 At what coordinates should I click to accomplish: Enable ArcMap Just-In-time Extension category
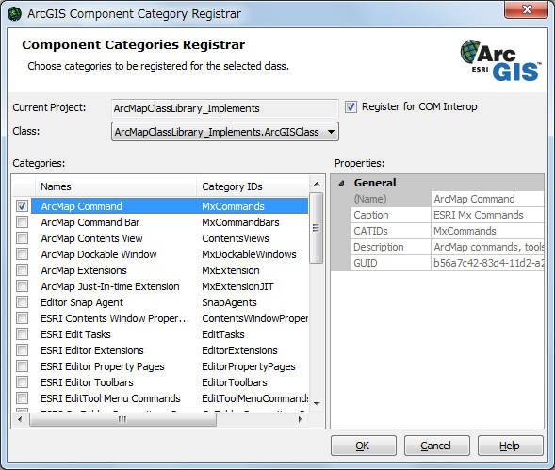(x=22, y=286)
